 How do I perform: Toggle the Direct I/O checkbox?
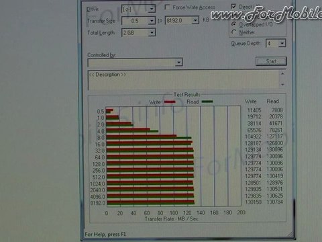pos(233,7)
